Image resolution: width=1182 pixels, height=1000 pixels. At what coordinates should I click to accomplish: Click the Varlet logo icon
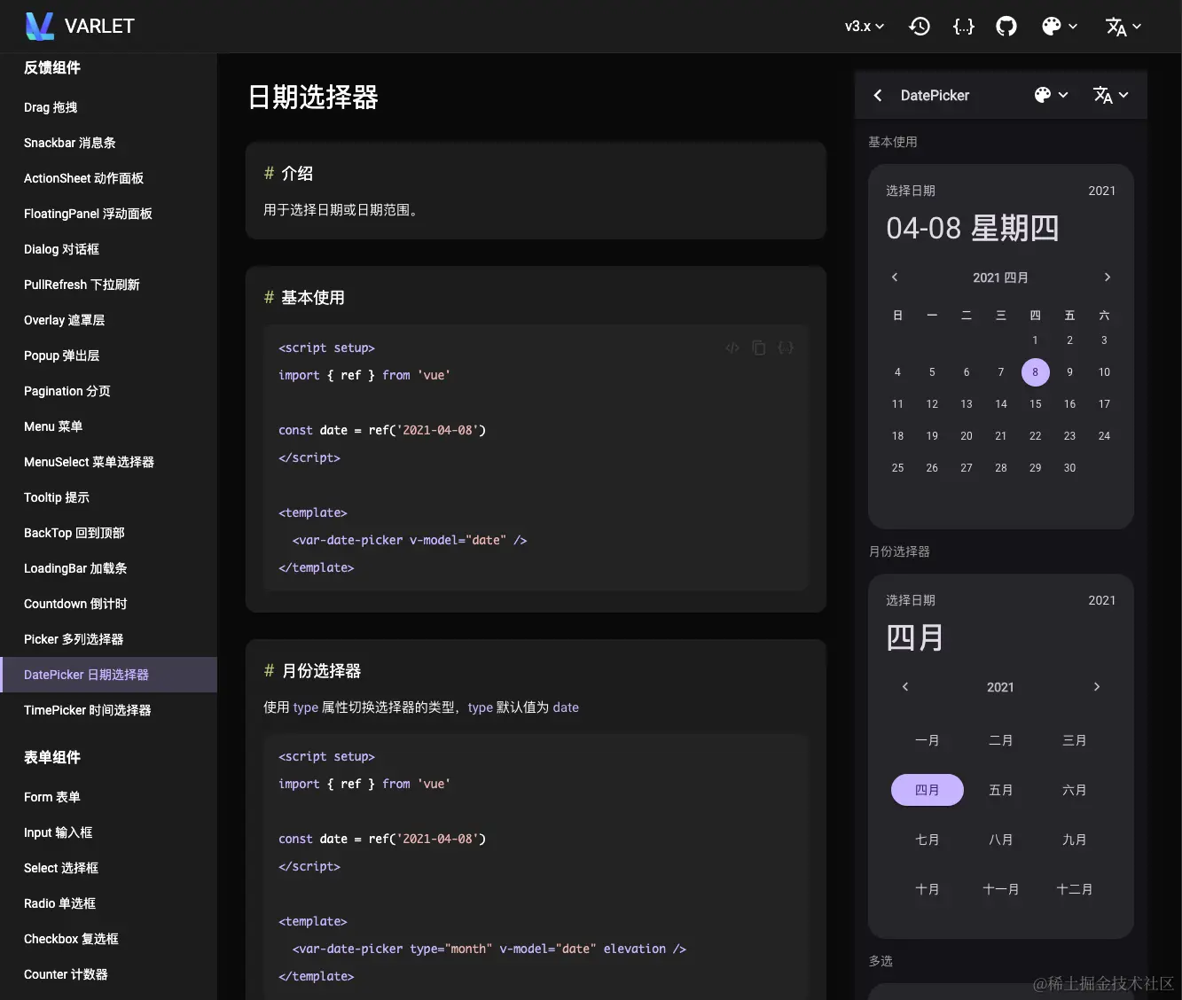tap(40, 26)
